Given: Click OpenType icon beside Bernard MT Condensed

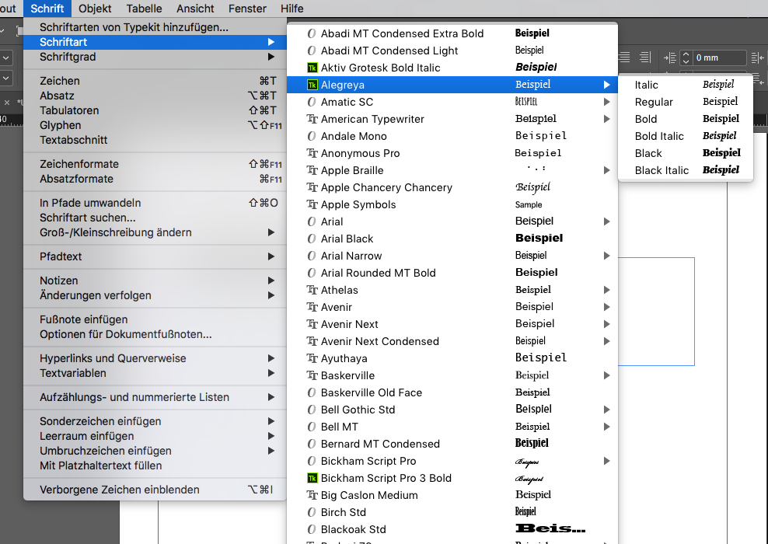Looking at the screenshot, I should (x=312, y=444).
